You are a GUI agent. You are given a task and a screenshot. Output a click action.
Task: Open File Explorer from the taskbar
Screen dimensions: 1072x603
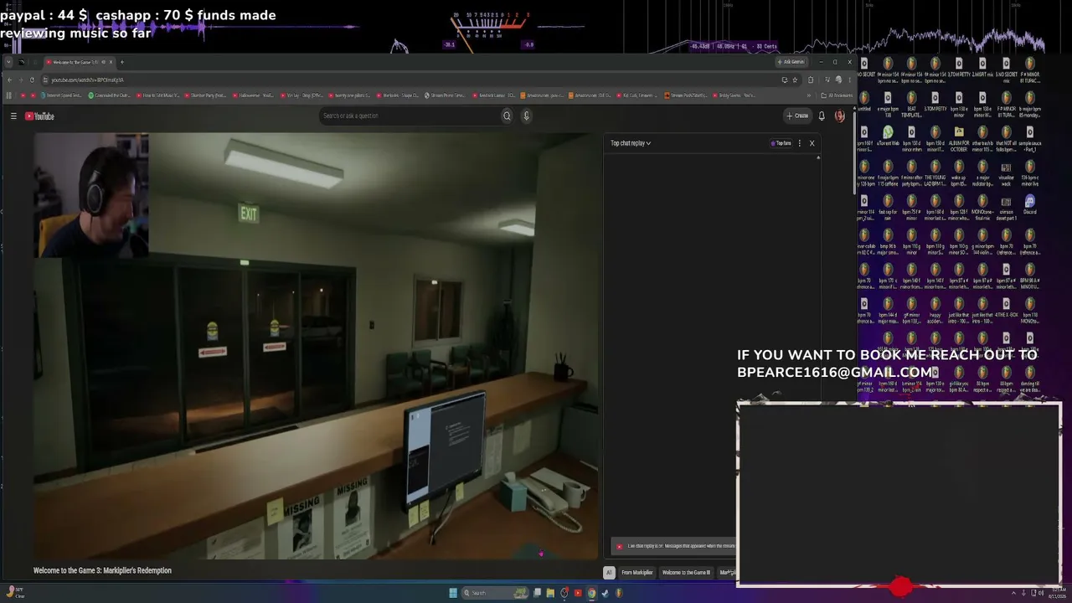(550, 593)
